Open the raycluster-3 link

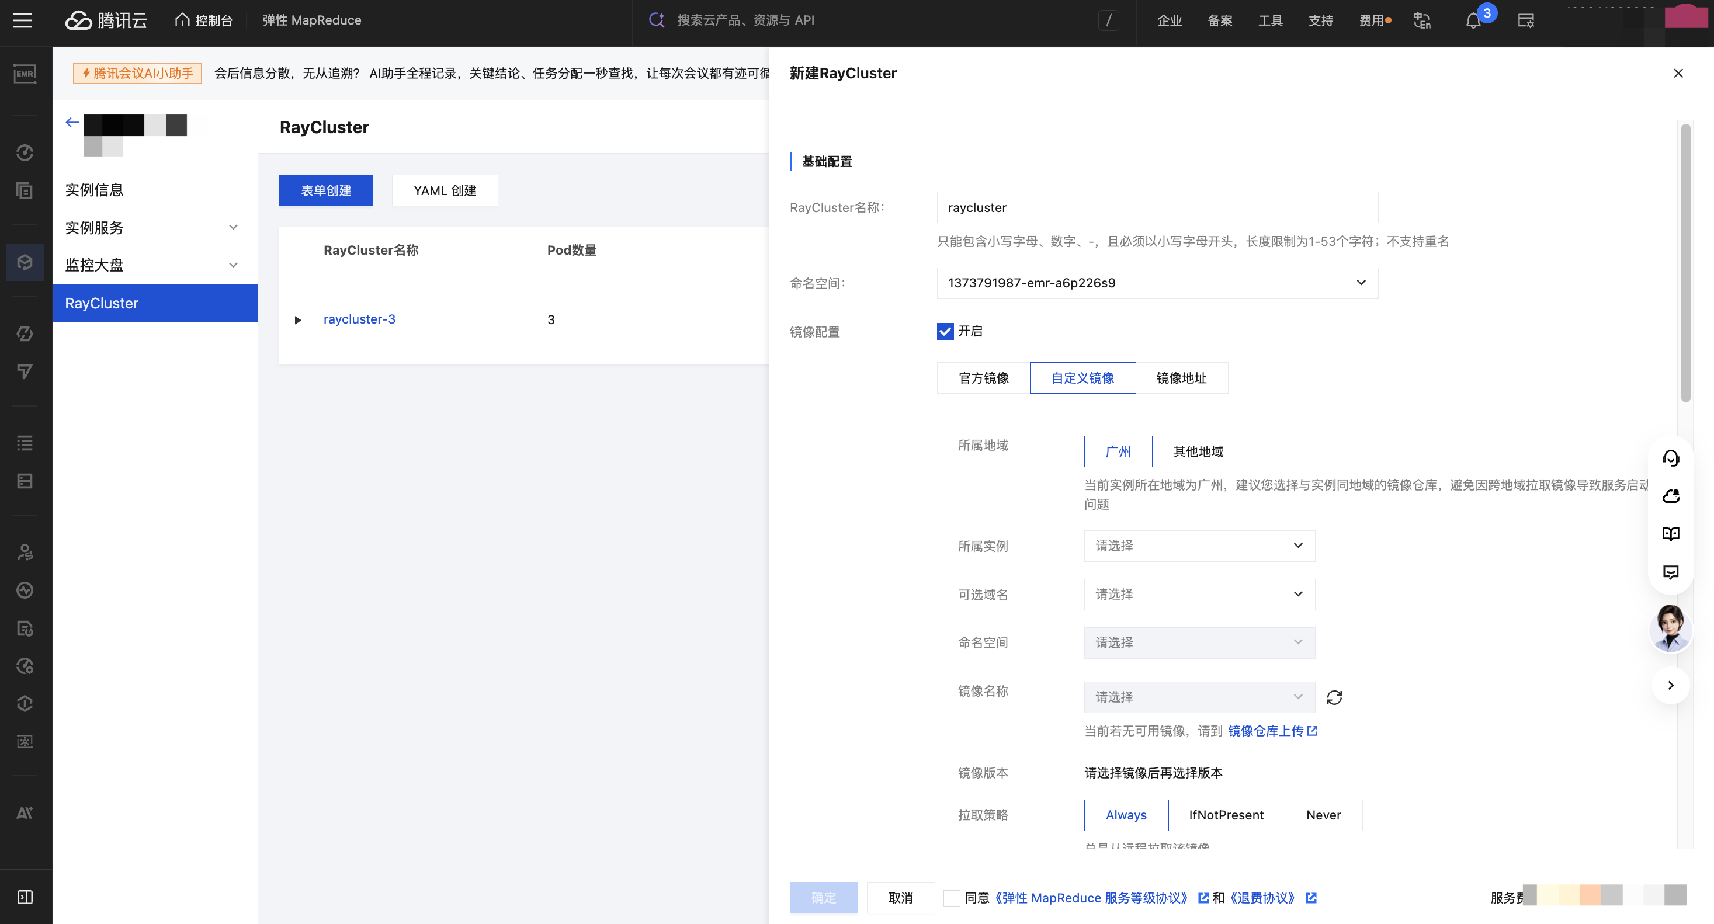(359, 319)
